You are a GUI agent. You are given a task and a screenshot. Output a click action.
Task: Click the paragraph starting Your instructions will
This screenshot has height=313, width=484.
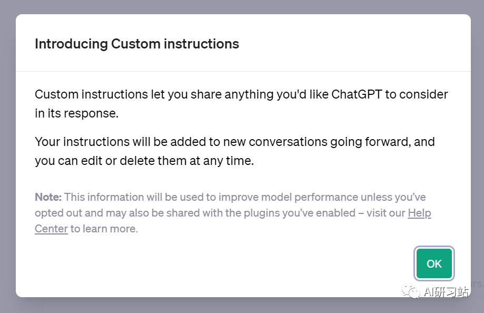click(234, 151)
